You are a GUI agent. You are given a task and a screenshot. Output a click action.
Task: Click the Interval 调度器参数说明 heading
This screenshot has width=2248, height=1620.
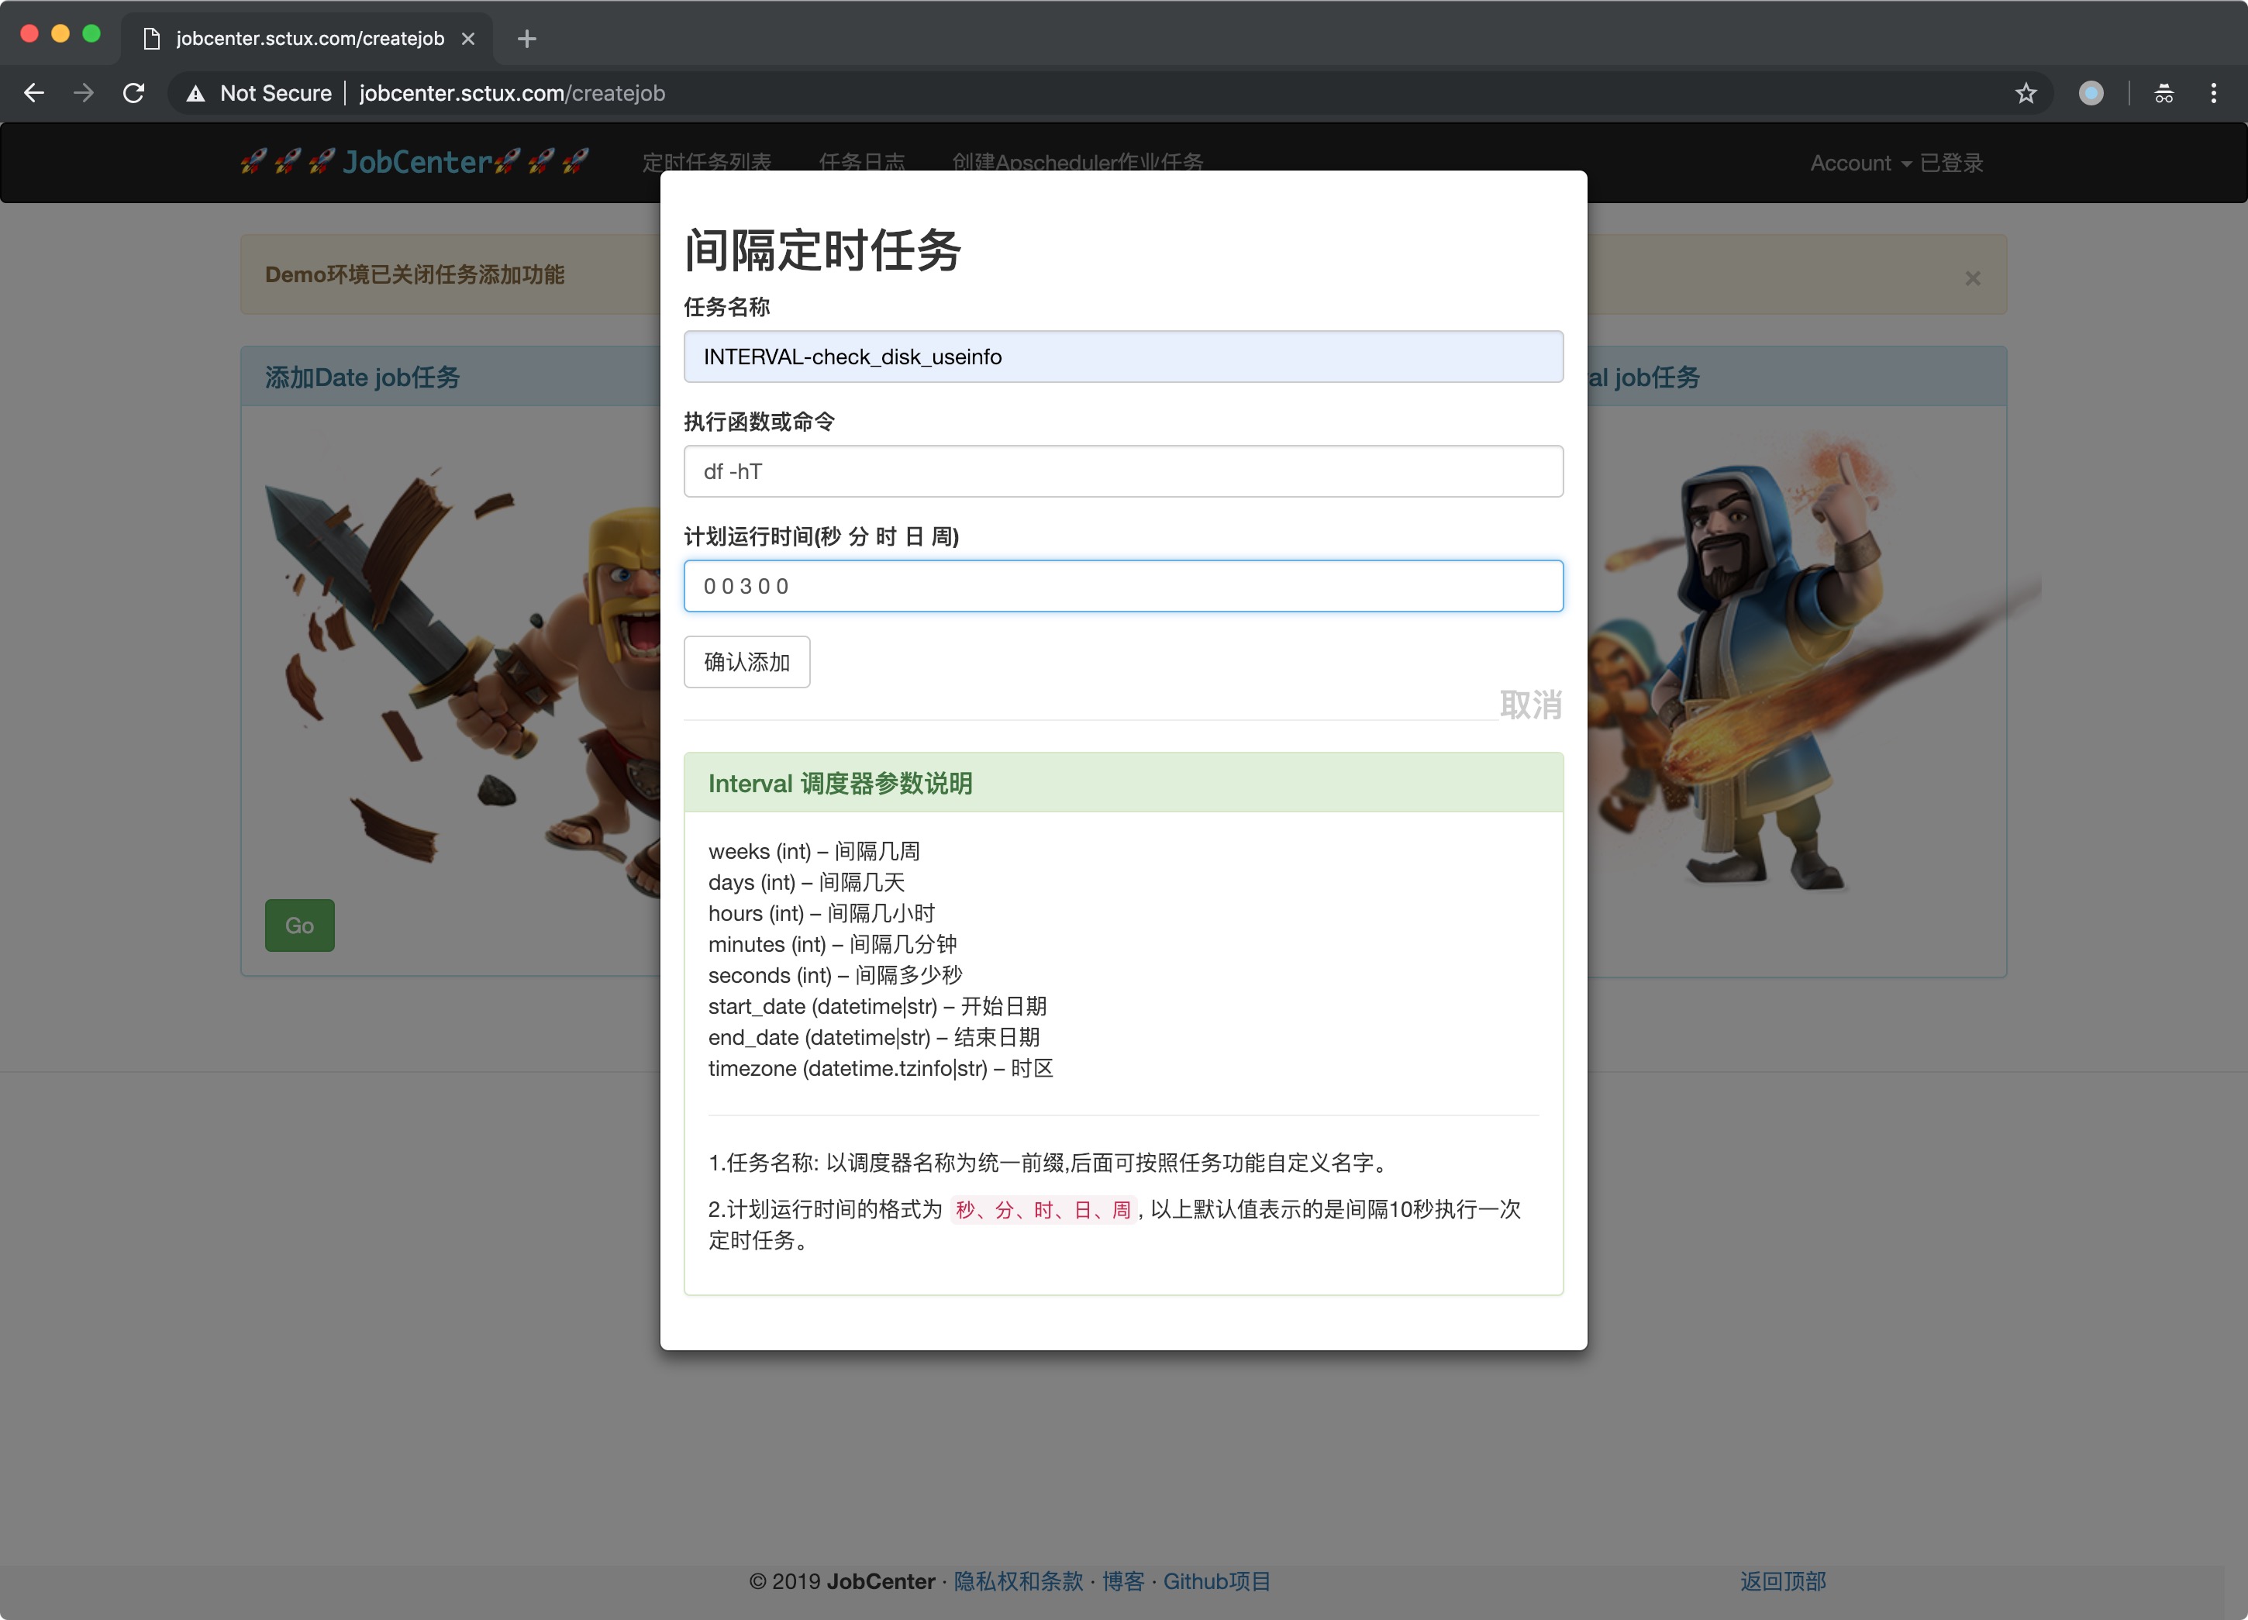(x=840, y=784)
